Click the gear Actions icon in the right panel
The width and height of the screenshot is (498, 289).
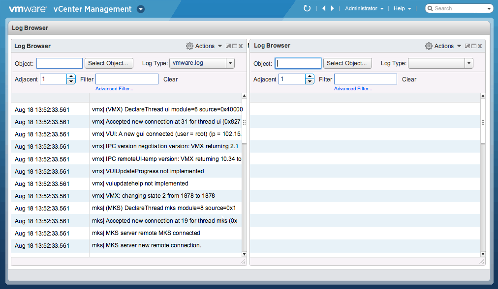click(x=429, y=46)
